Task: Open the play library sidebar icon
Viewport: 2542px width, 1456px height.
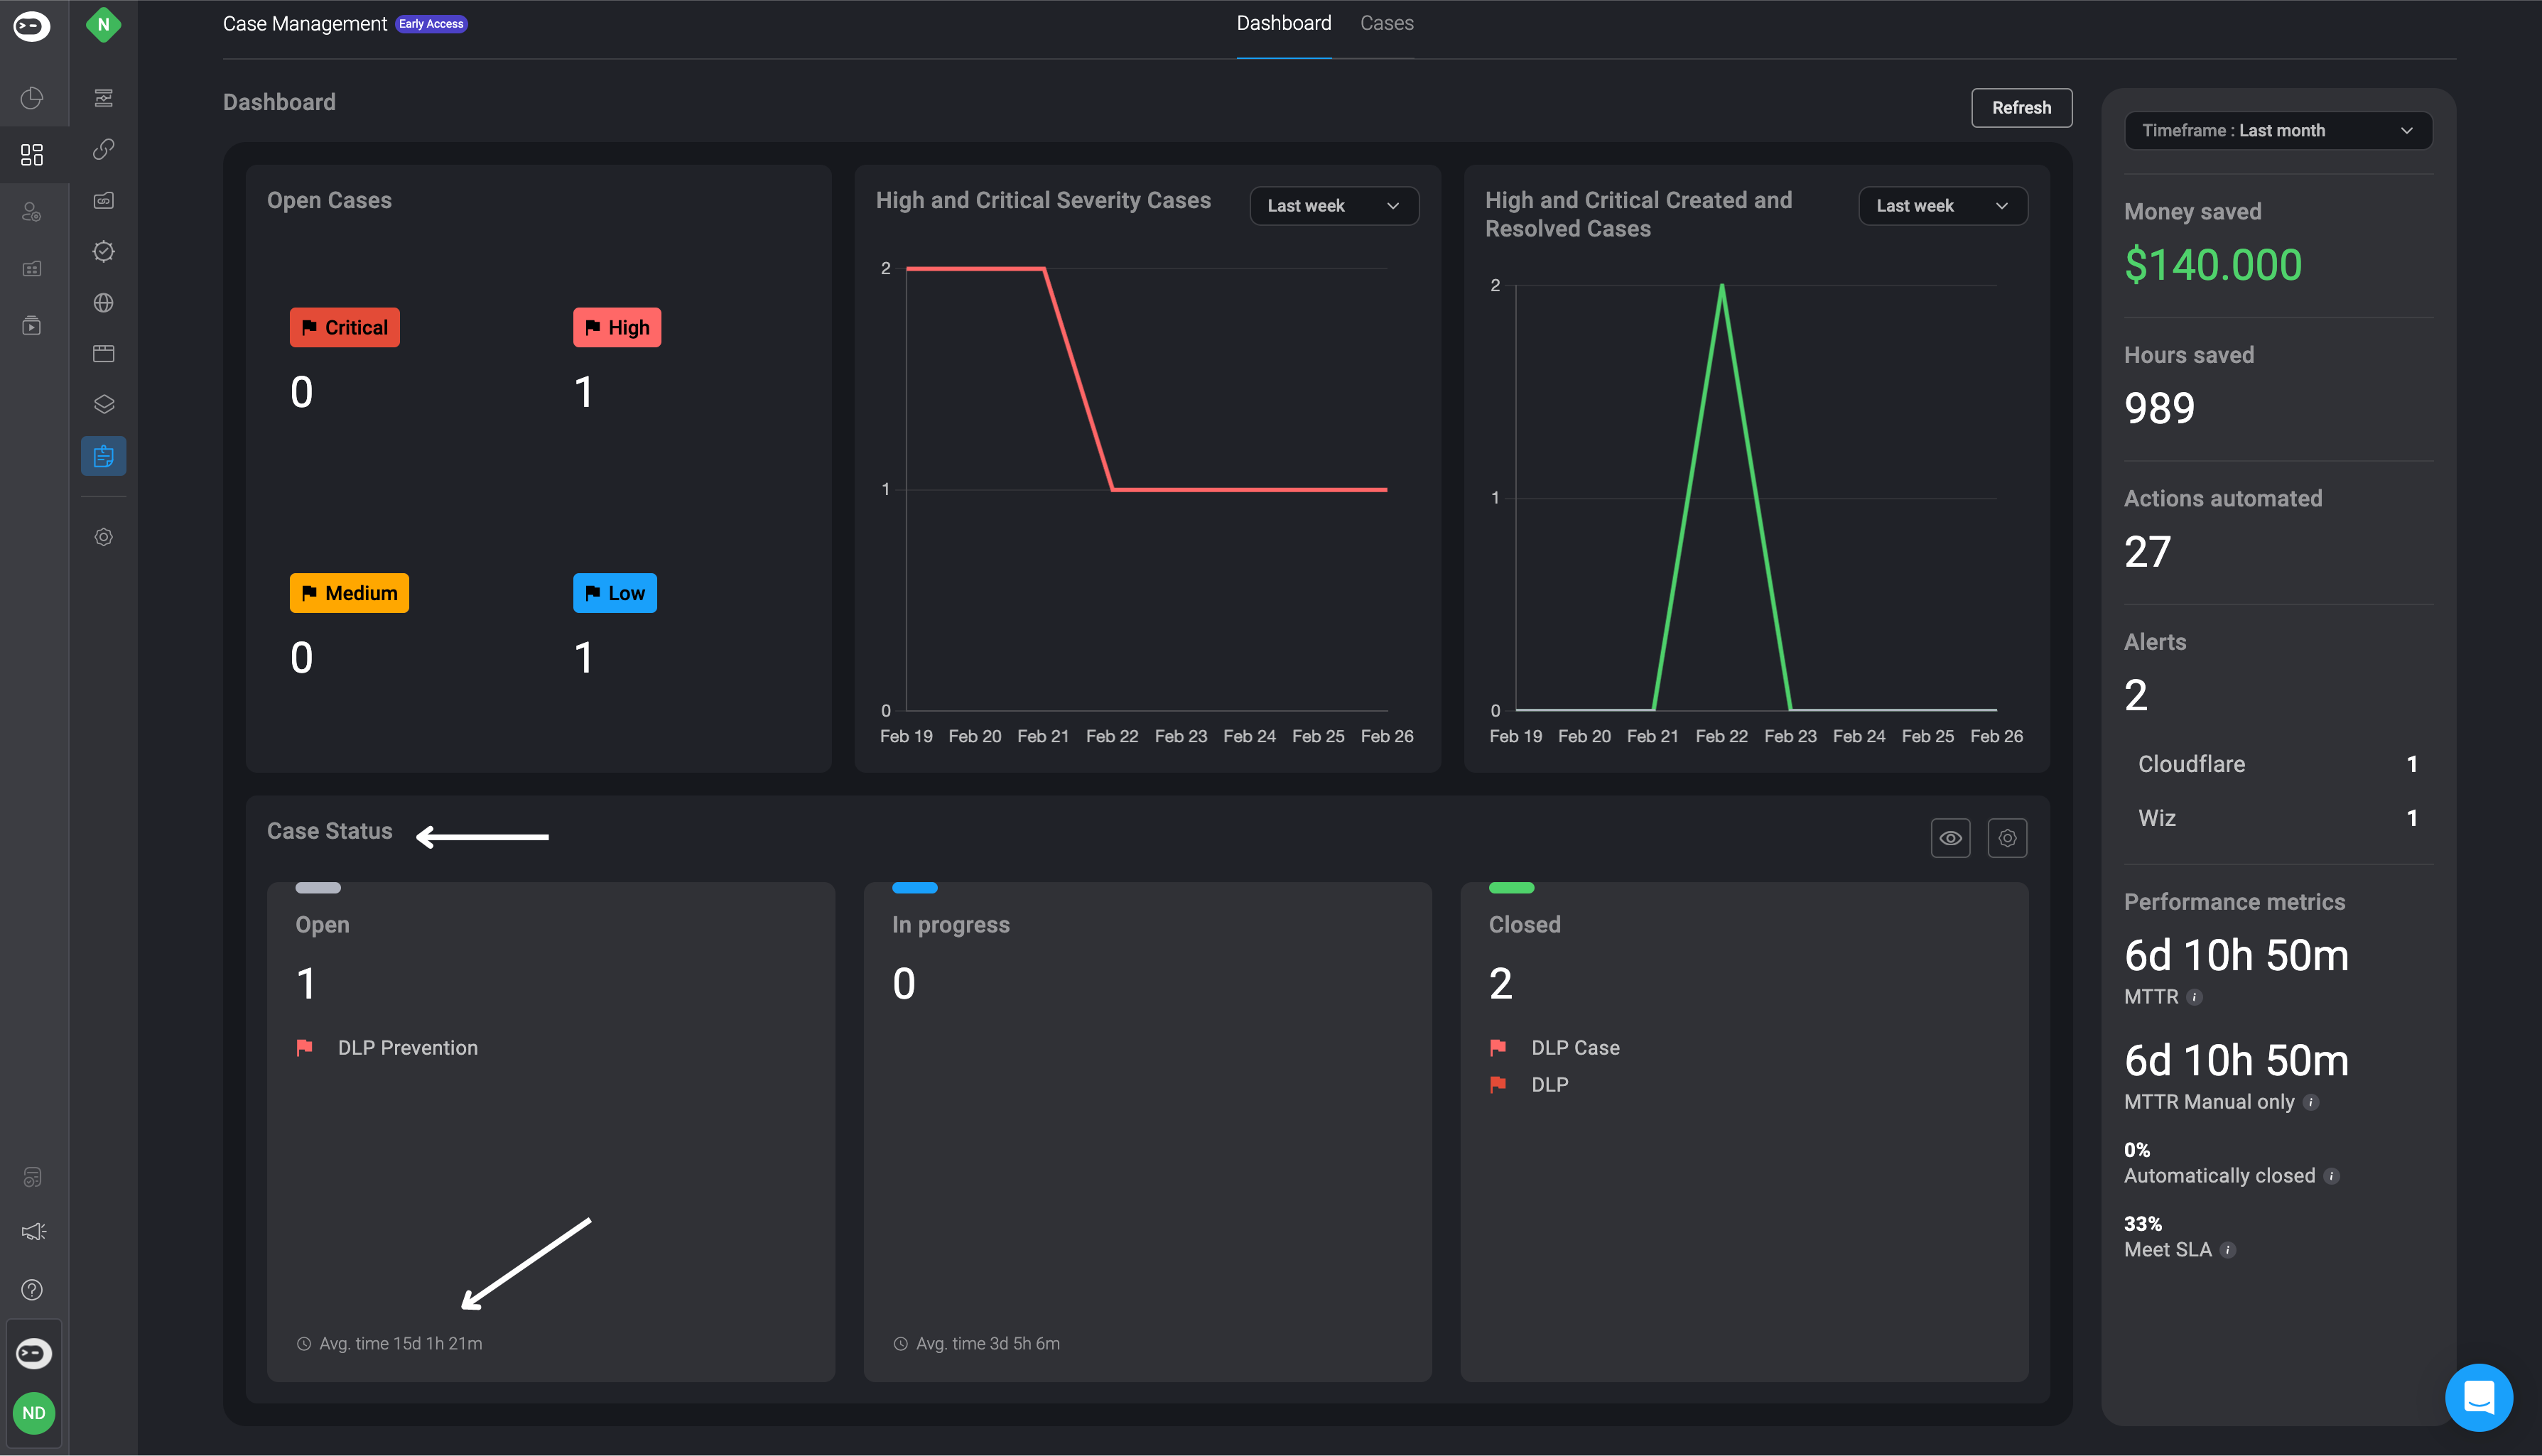Action: click(32, 326)
